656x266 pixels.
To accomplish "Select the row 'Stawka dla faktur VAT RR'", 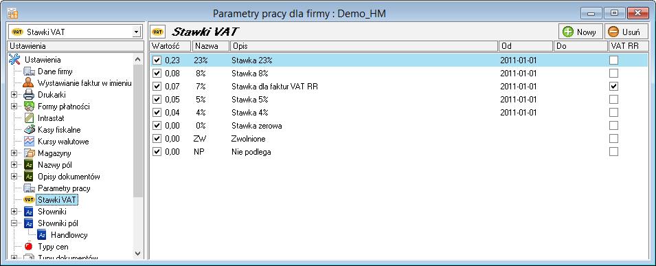I will click(x=398, y=87).
